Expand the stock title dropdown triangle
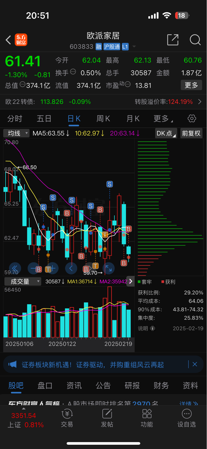This screenshot has width=207, height=449. (134, 47)
